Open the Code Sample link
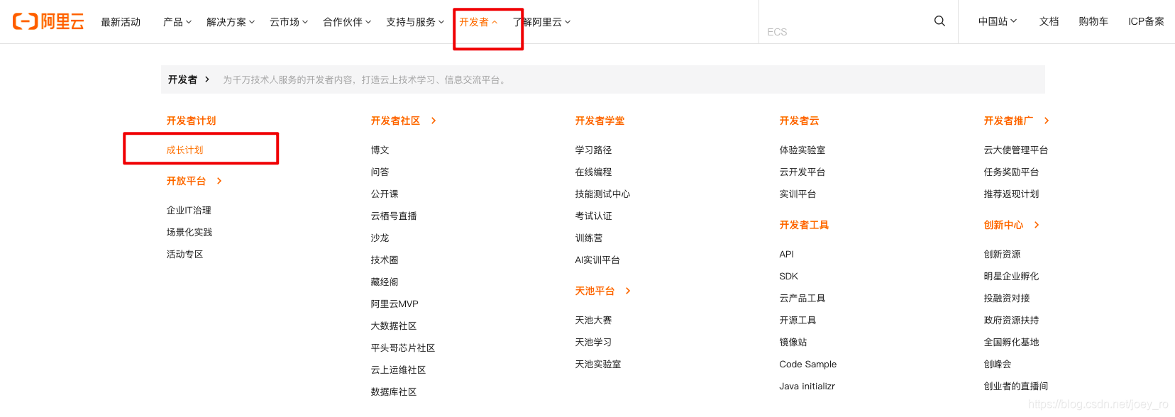 tap(808, 364)
